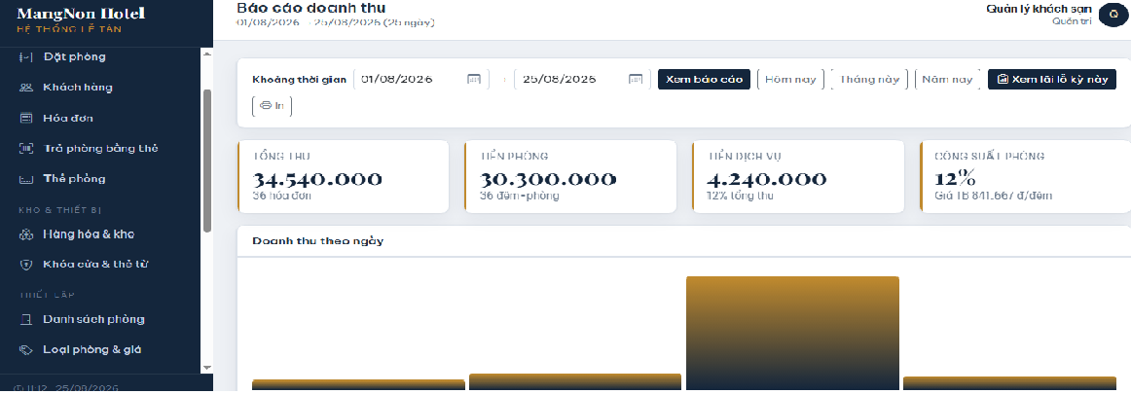Click the end date field 25/08/2026

583,79
